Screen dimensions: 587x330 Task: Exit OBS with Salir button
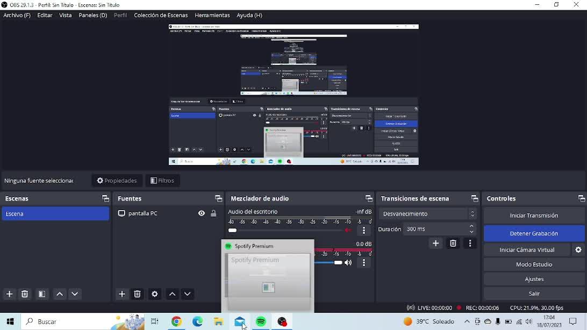pos(534,293)
